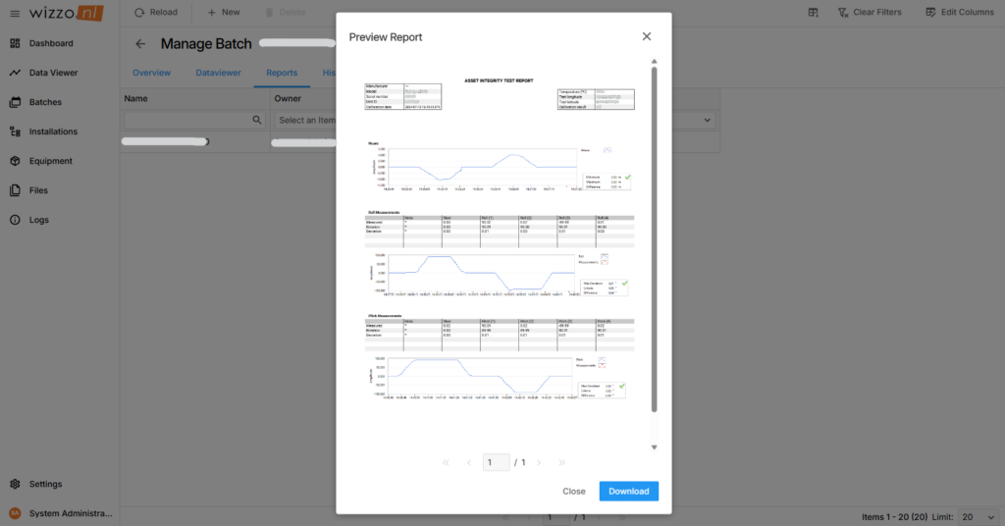Click the Close button in dialog

point(574,491)
